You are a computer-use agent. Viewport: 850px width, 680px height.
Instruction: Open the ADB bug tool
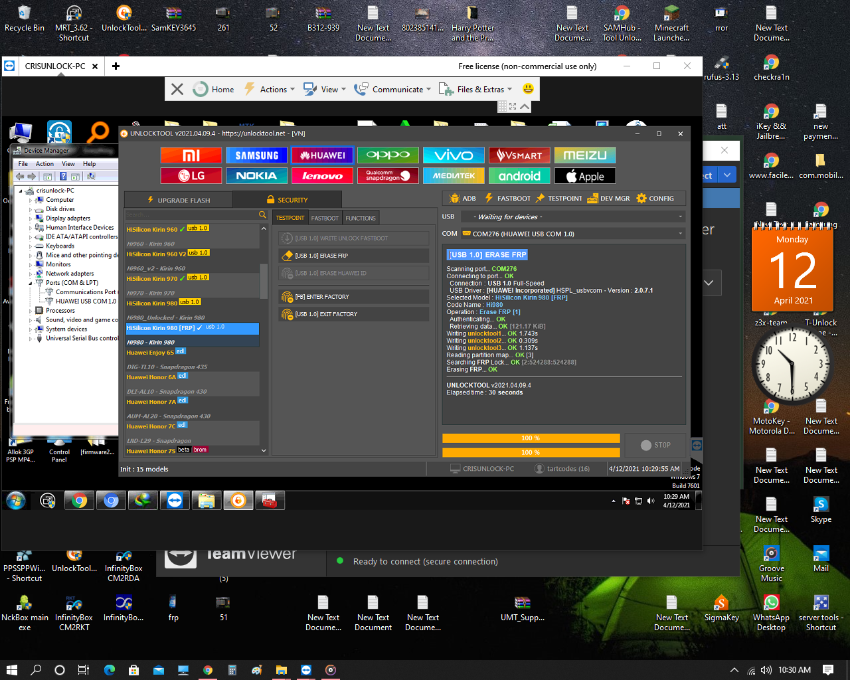coord(463,199)
